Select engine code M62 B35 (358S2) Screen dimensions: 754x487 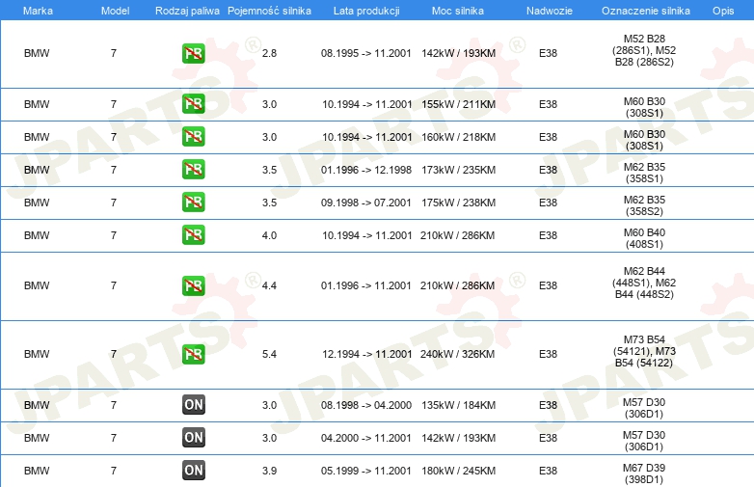644,205
